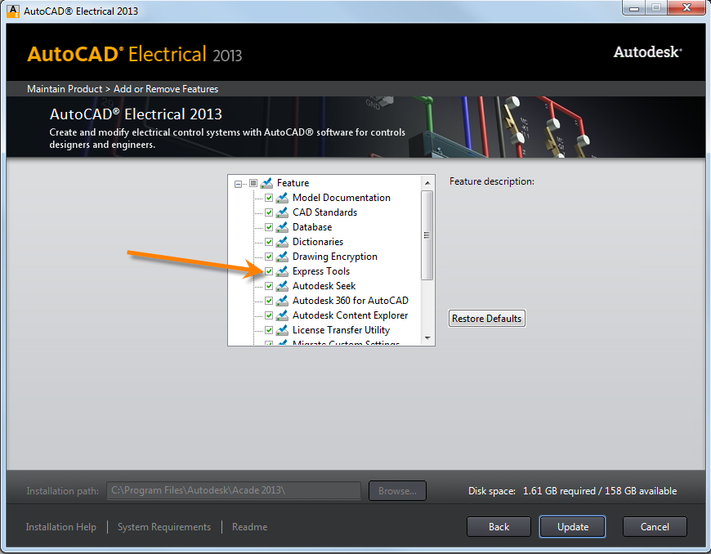
Task: Select the Autodesk Seek label
Action: point(324,286)
